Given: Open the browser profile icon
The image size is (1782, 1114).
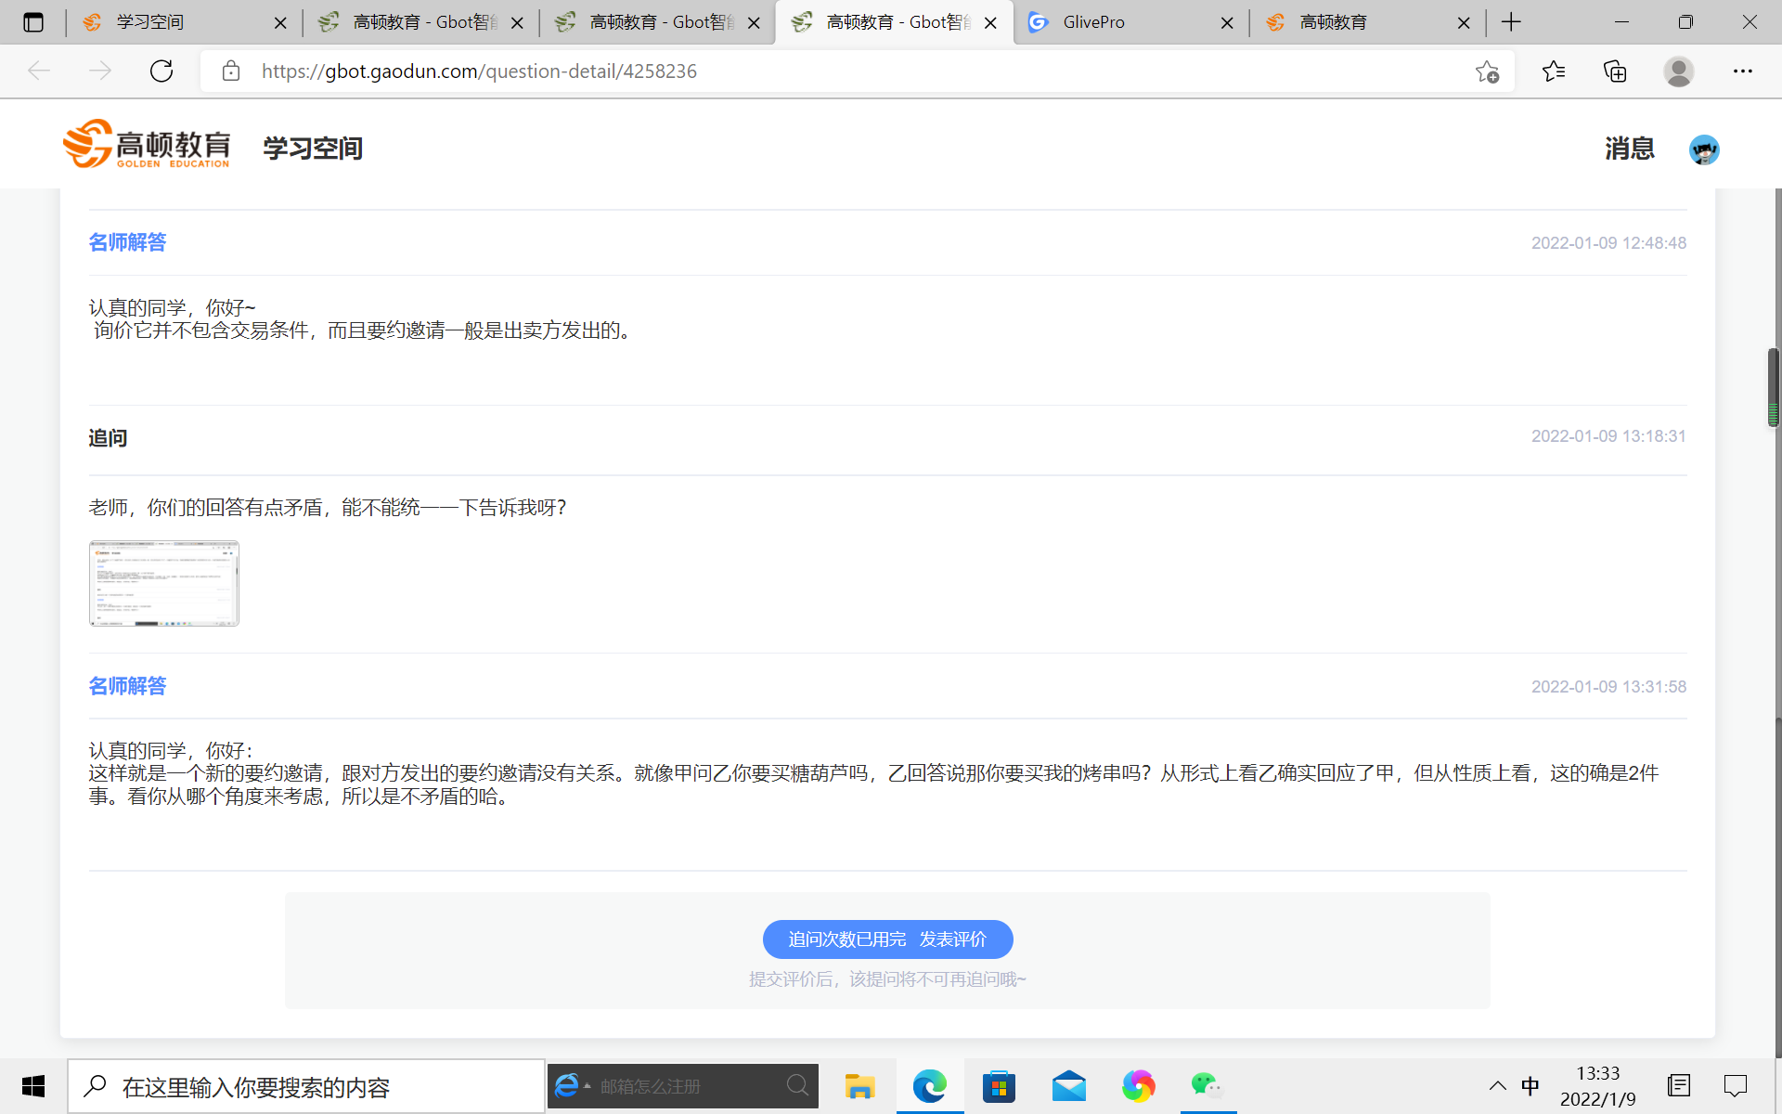Looking at the screenshot, I should 1678,71.
